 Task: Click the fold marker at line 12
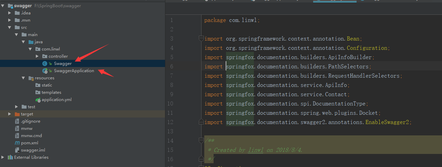(202, 122)
